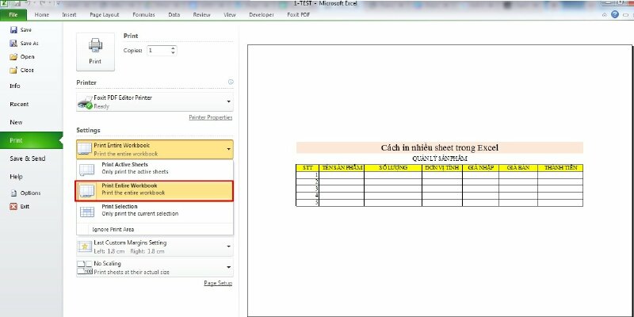Click the minimize ribbon caret icon
Screen dimensions: 634x317
[605, 15]
